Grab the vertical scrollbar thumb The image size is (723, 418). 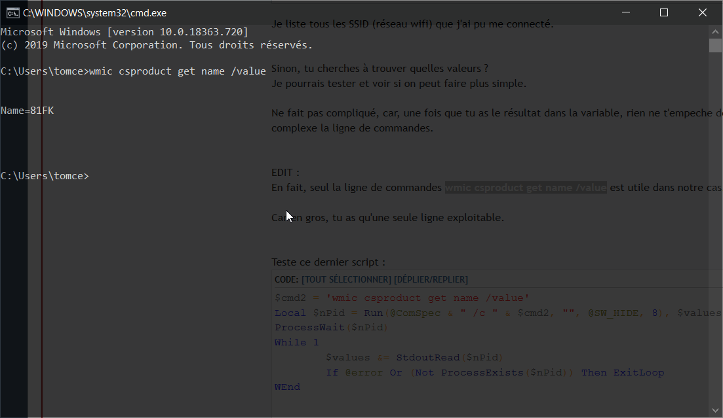715,45
